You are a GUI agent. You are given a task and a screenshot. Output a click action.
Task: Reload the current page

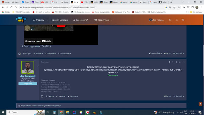pos(11,7)
